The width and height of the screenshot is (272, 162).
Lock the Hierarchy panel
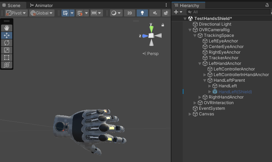click(267, 5)
